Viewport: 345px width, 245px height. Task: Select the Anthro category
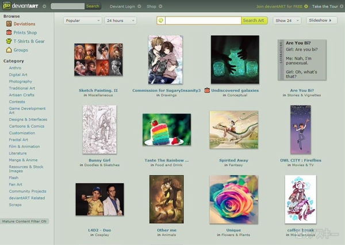pyautogui.click(x=15, y=68)
